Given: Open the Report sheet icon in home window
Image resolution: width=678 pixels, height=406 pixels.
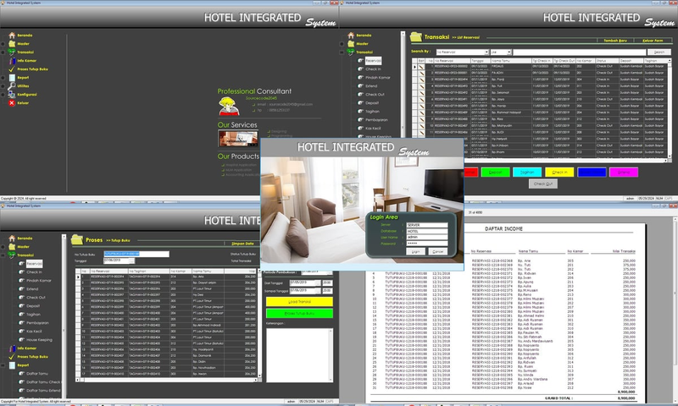Looking at the screenshot, I should click(12, 78).
